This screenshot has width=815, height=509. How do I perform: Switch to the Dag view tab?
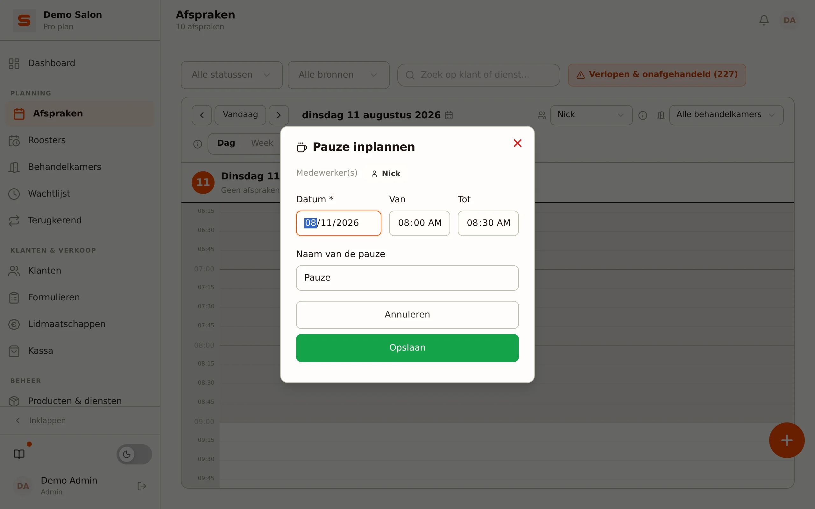[x=226, y=143]
